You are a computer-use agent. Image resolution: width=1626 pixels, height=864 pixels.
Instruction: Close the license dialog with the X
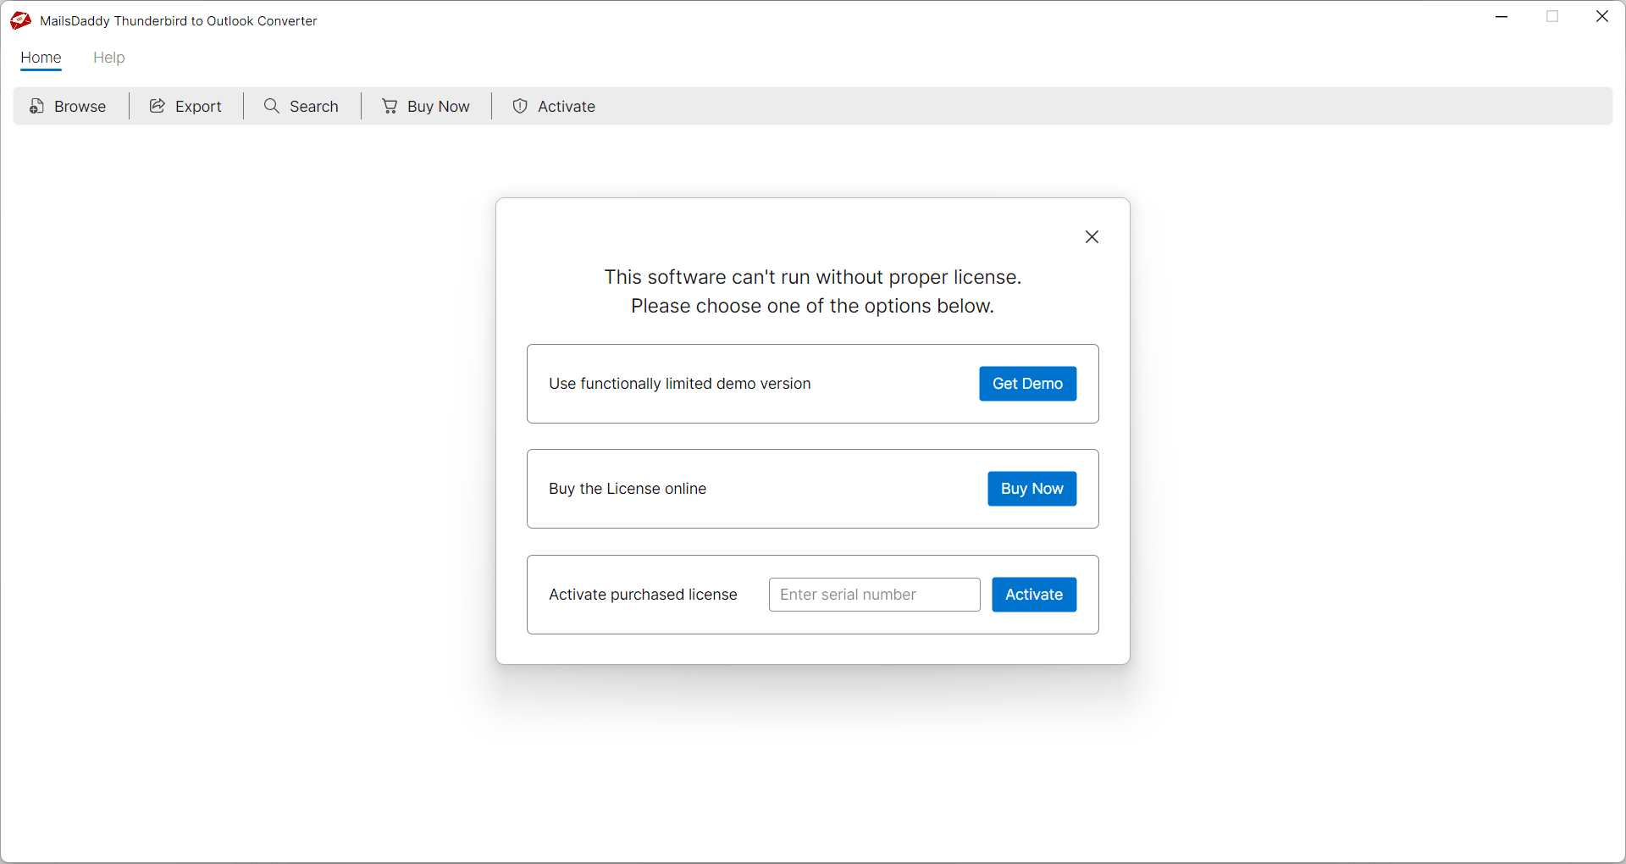point(1092,237)
